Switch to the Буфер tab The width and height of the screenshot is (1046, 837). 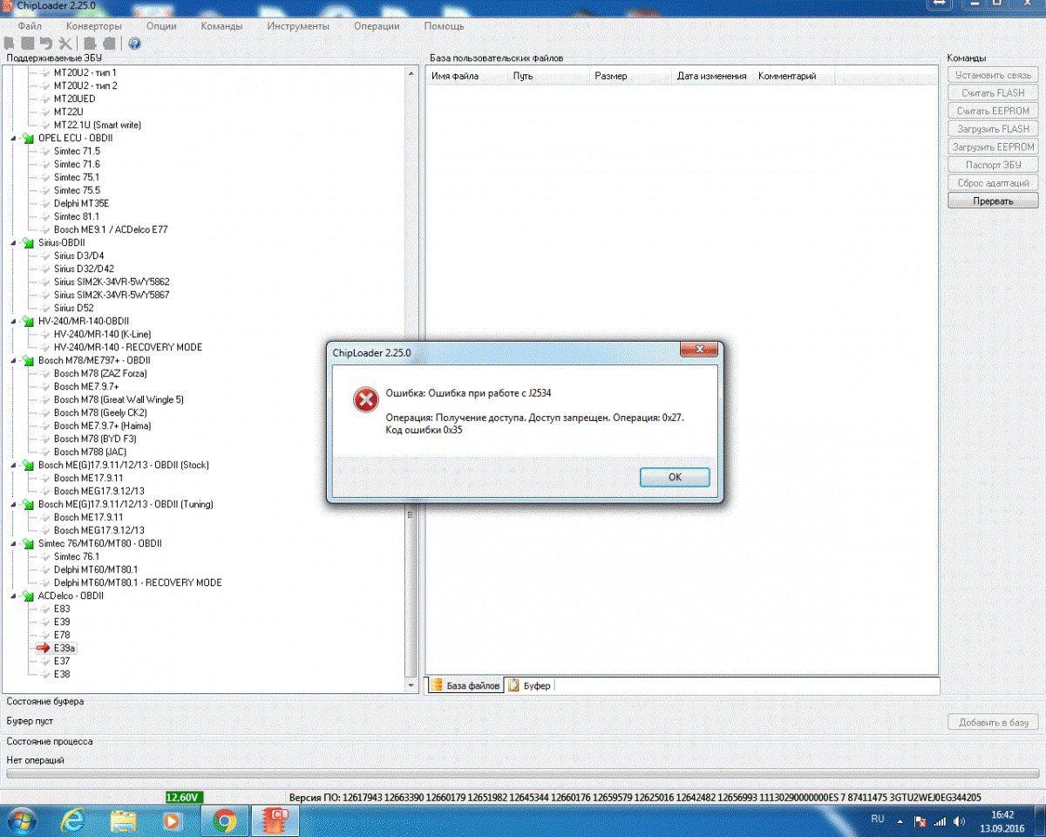coord(529,685)
